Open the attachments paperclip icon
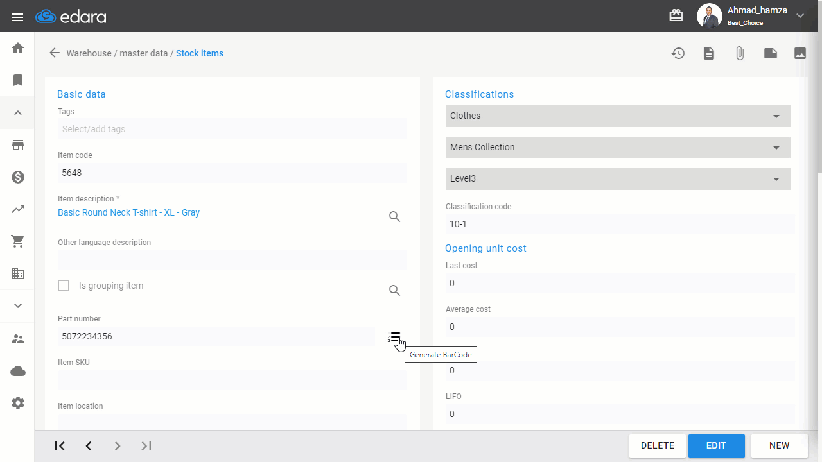This screenshot has width=822, height=462. [x=740, y=53]
